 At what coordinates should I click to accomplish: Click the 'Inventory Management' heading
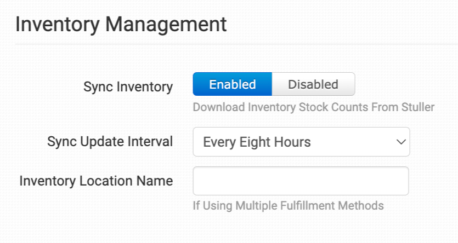pos(121,25)
